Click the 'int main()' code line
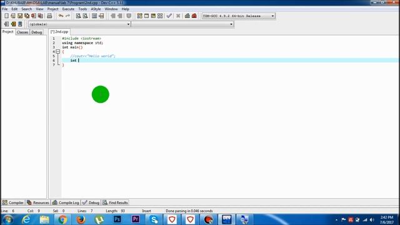This screenshot has width=400, height=225. (x=72, y=47)
